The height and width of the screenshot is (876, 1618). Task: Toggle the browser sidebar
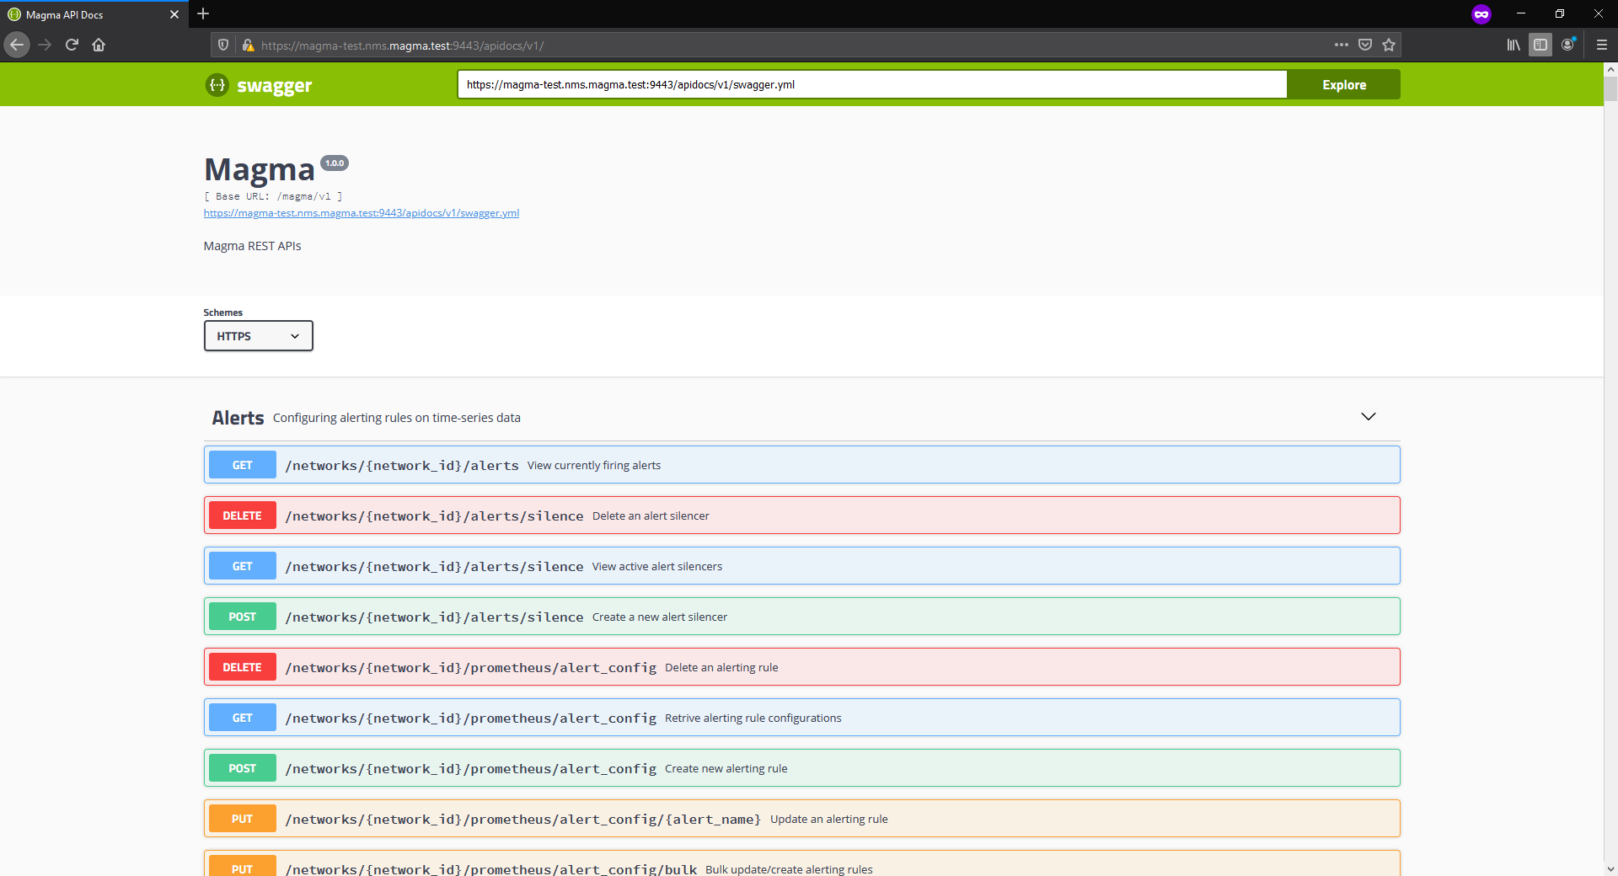coord(1540,45)
